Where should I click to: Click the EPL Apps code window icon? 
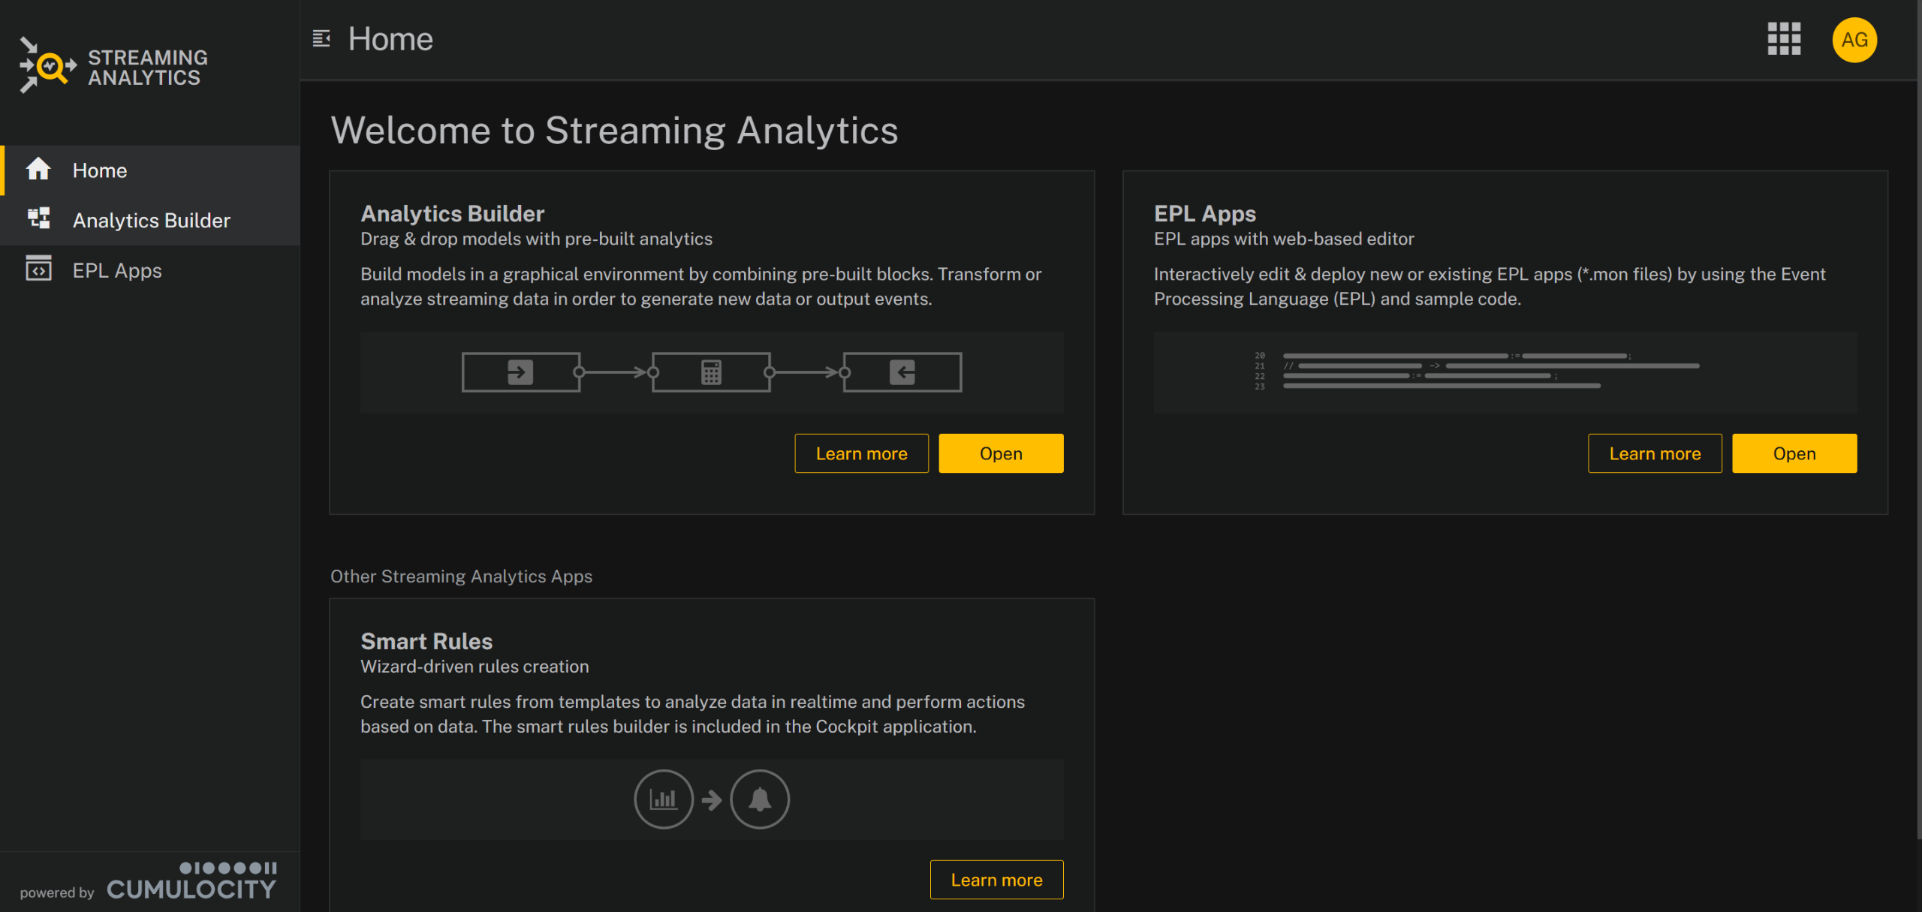[x=38, y=269]
